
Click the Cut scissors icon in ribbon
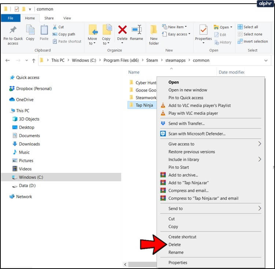tap(55, 27)
